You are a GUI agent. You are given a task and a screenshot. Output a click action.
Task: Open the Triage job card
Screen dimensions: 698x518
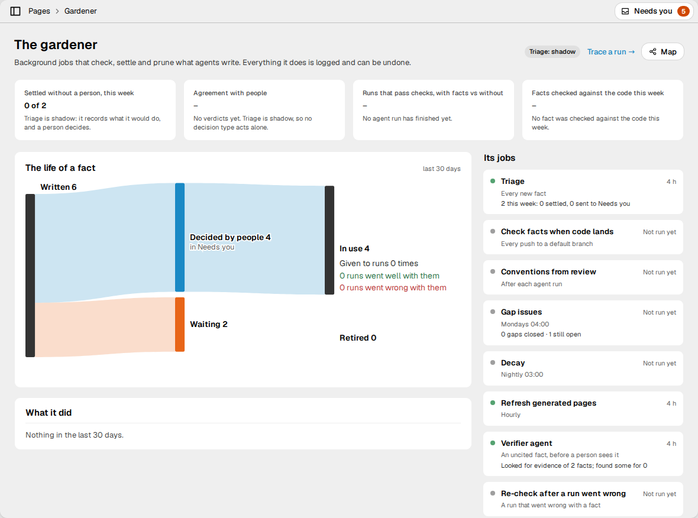[583, 192]
